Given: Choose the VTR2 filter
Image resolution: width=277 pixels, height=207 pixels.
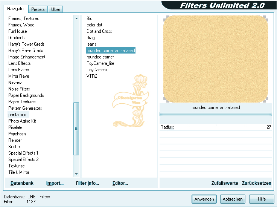Looking at the screenshot, I should pos(92,76).
